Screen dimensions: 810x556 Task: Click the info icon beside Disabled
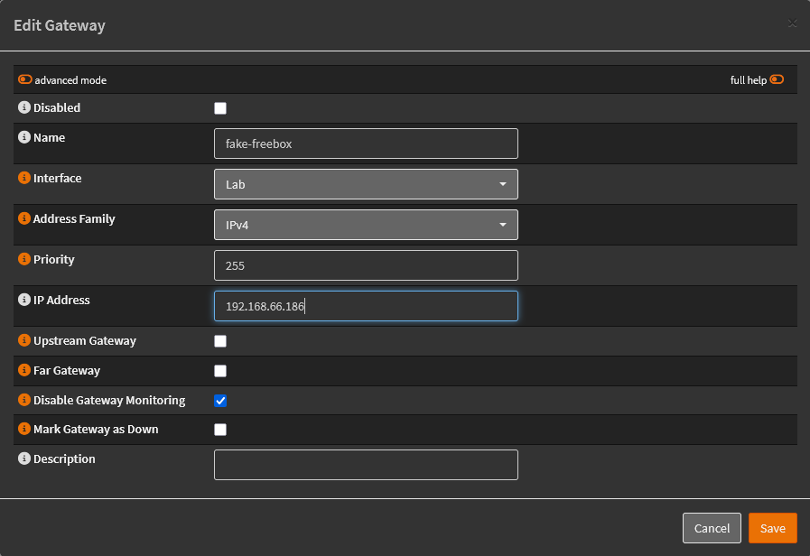[x=24, y=108]
